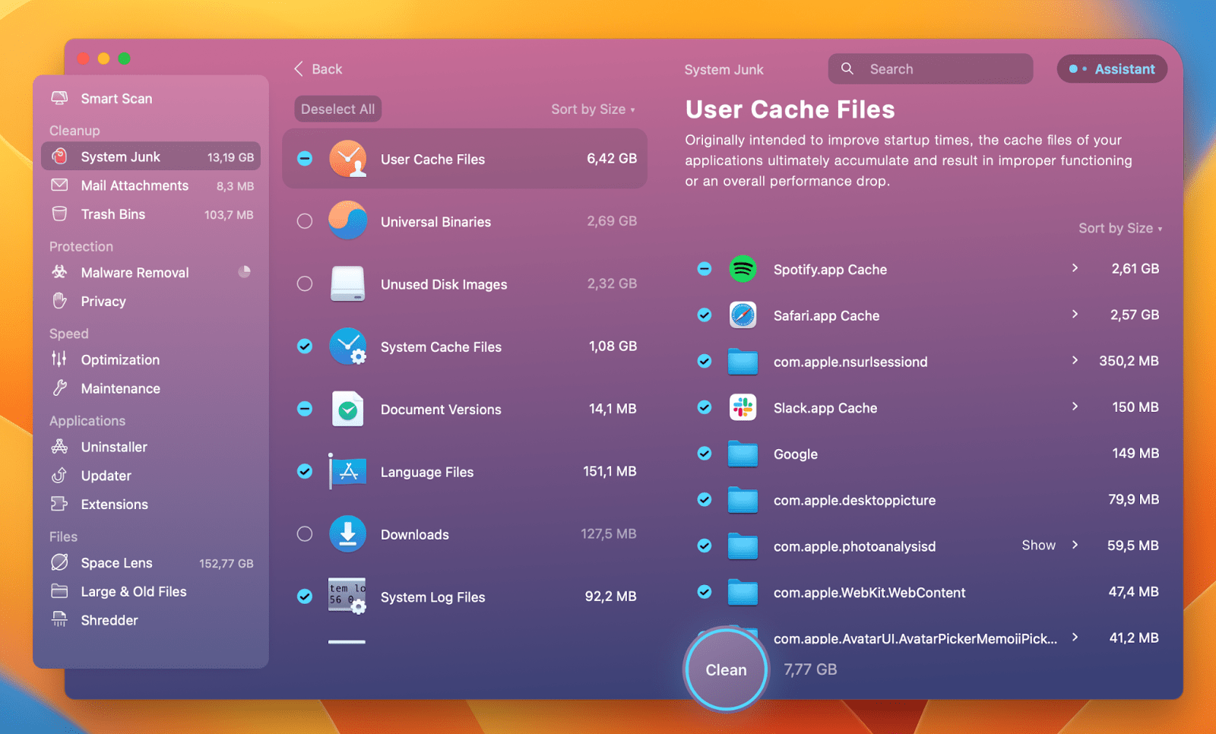
Task: Click Show for com.apple.photoanalysisd
Action: click(1038, 545)
